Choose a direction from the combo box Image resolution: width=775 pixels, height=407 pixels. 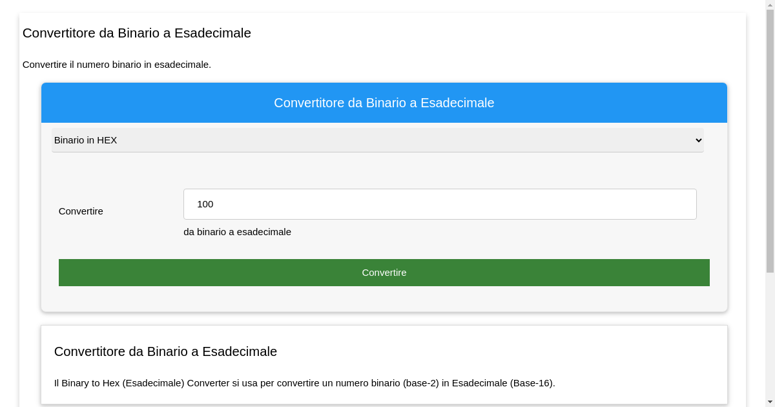[378, 140]
